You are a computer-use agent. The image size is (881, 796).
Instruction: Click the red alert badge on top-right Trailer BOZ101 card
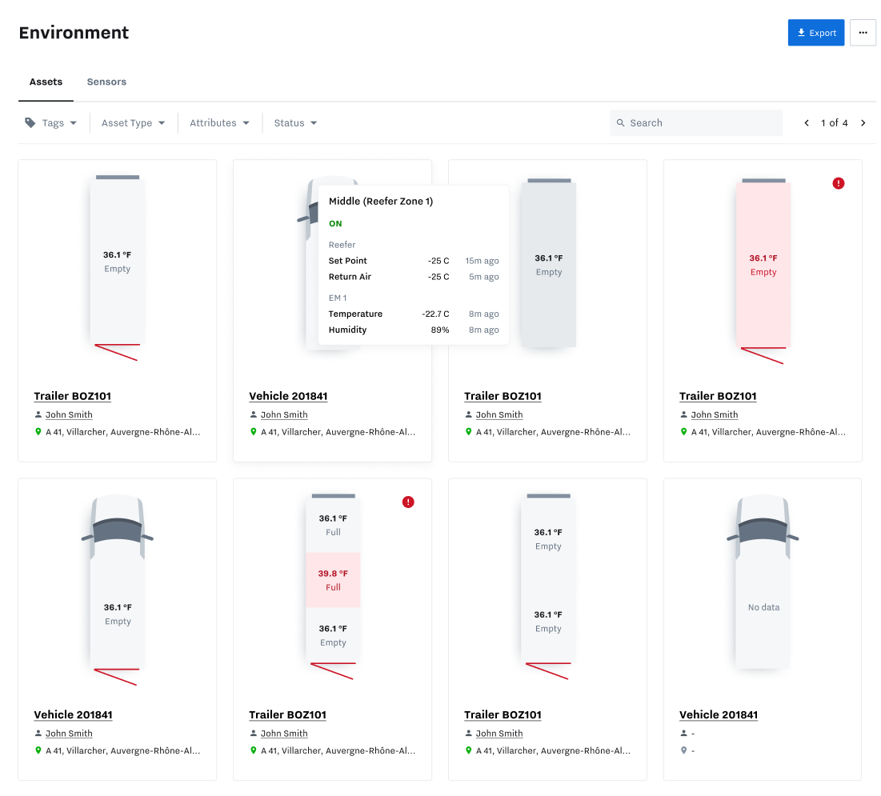tap(838, 183)
